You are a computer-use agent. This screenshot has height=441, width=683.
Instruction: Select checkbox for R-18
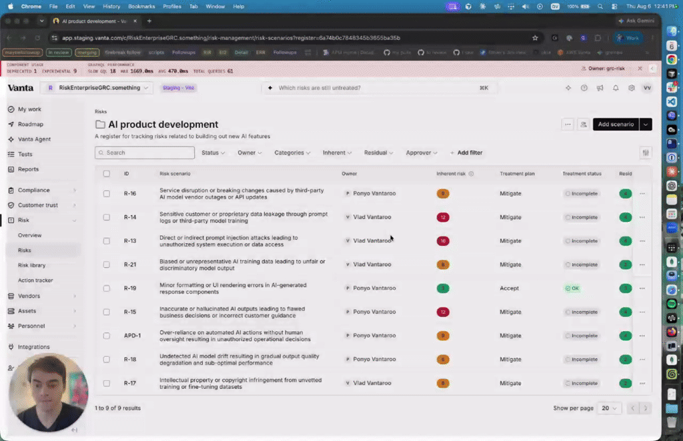coord(106,359)
